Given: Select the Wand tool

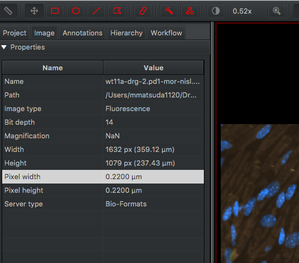Looking at the screenshot, I should [x=169, y=11].
